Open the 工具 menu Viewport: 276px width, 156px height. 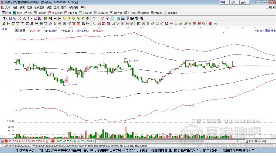[56, 7]
